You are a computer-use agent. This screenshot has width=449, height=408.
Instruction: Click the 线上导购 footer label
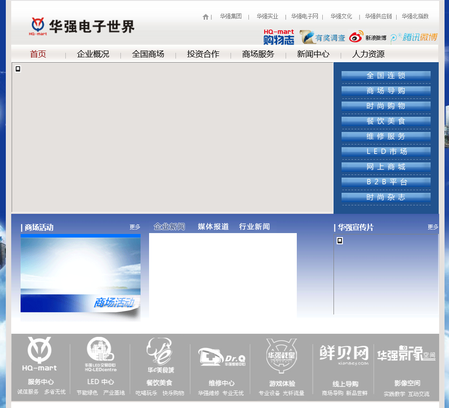click(345, 384)
